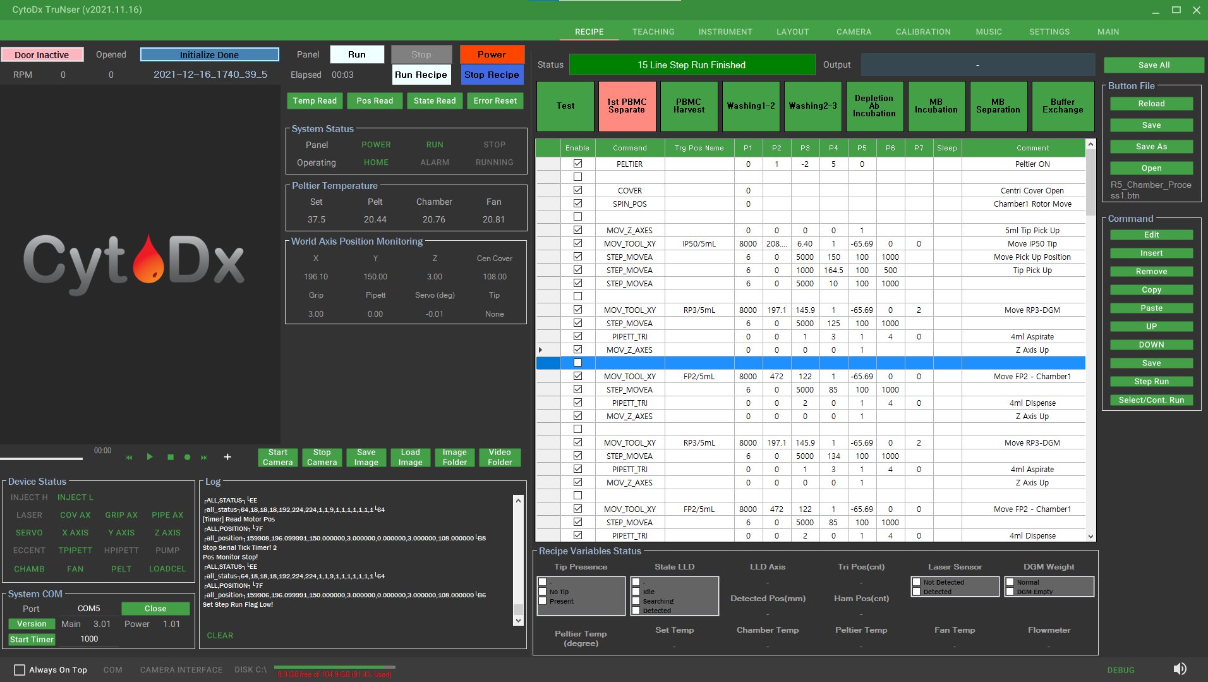Select the row pointer arrow beside MOV_Z_AXES

coord(540,350)
